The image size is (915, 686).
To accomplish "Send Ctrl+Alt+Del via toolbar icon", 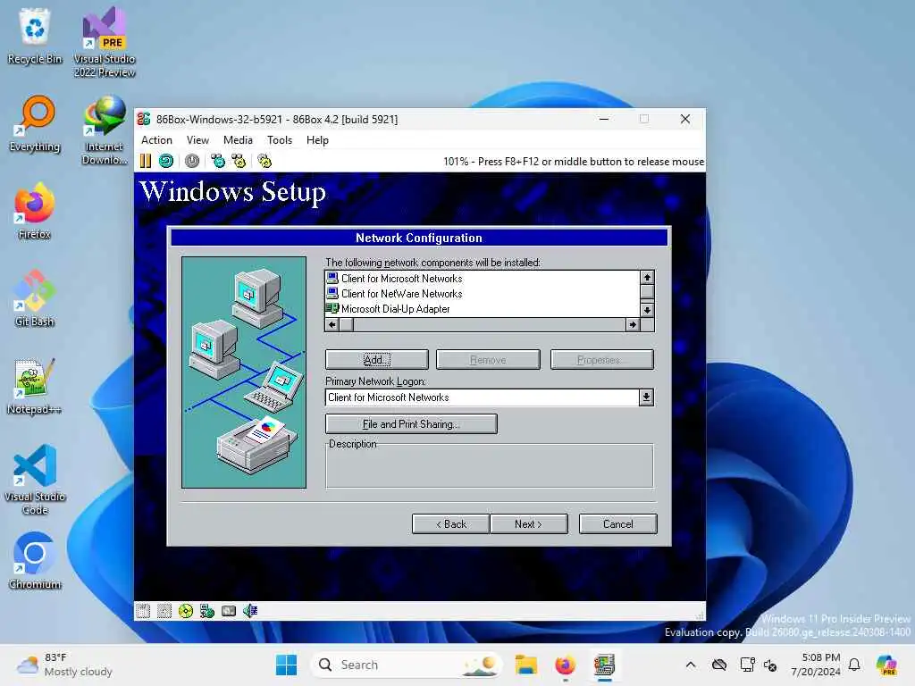I will tap(218, 161).
